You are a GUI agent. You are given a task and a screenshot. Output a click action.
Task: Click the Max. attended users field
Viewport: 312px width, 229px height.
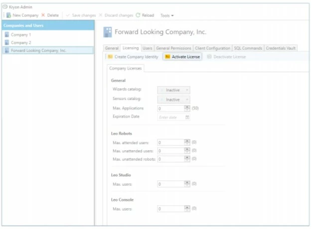[x=171, y=142]
